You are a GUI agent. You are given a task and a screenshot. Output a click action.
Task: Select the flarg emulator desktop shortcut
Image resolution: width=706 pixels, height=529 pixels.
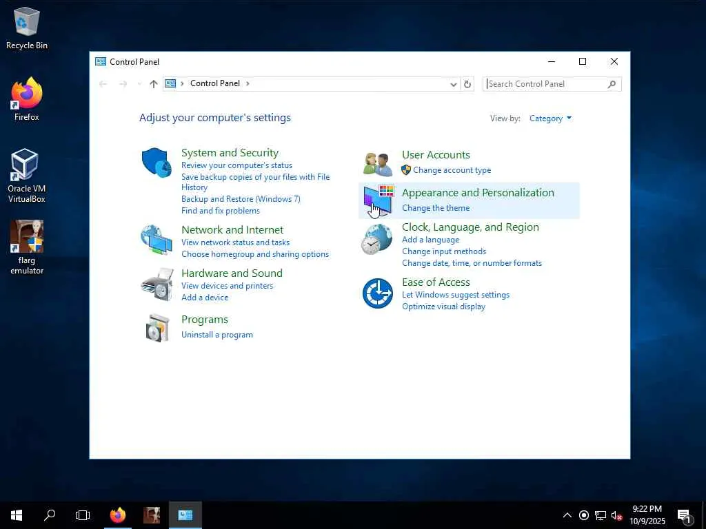[27, 247]
